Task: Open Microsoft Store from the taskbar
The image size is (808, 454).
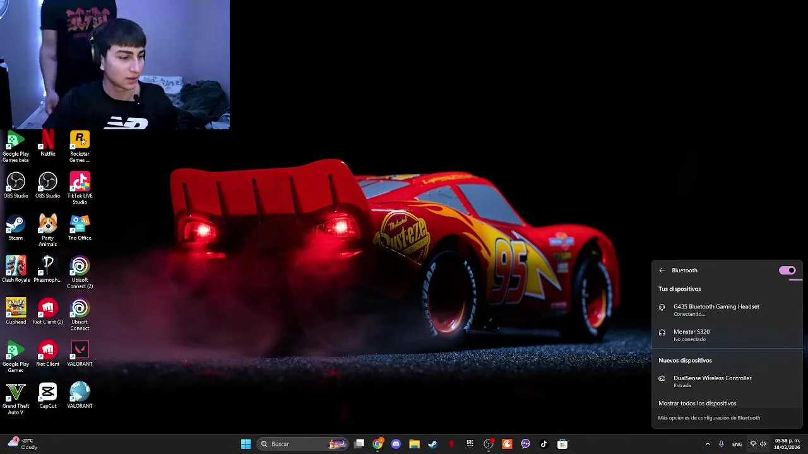Action: [562, 444]
